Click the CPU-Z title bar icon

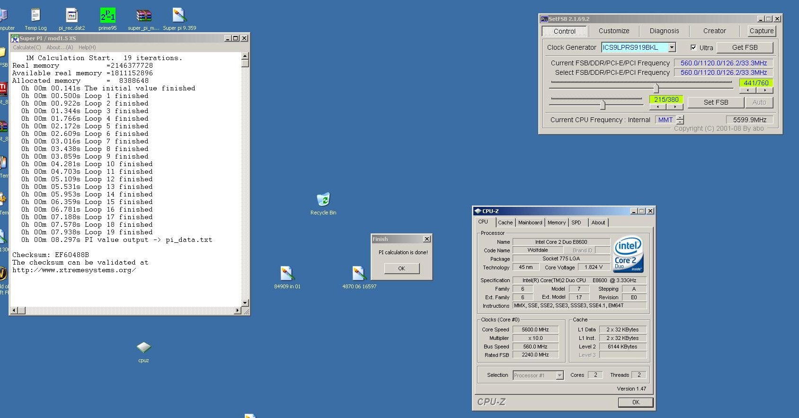tap(478, 211)
